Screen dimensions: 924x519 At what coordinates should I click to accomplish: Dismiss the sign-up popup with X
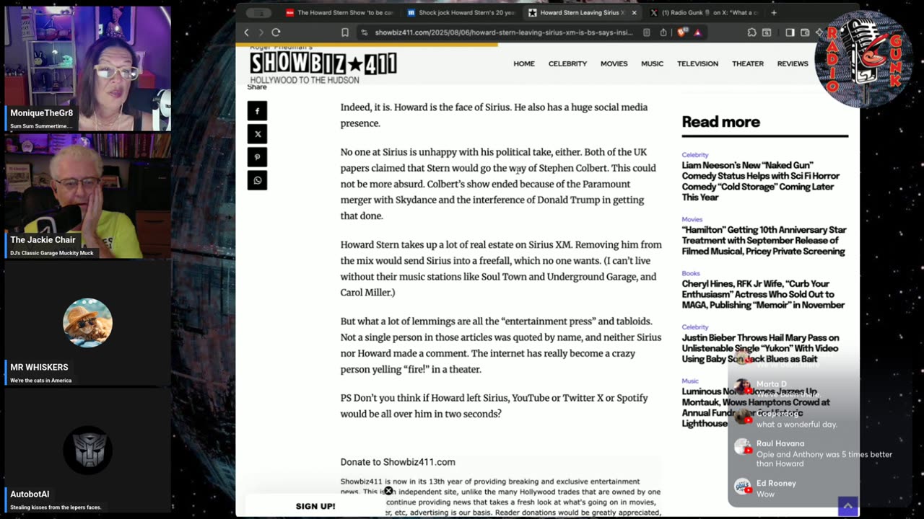(x=388, y=491)
